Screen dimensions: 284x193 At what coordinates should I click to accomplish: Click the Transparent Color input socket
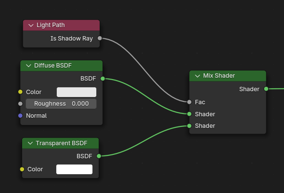(x=22, y=169)
